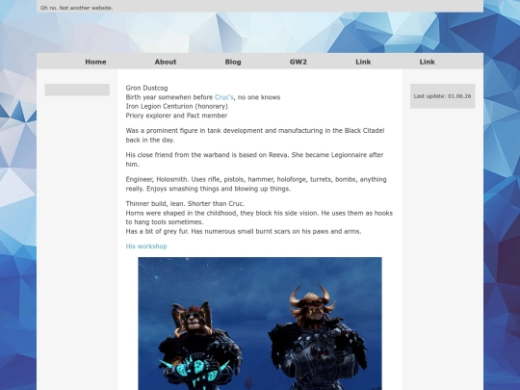Click the 'Thinner build, lean. Shorter than Cruc.' line
Screen dimensions: 520x390
185,203
